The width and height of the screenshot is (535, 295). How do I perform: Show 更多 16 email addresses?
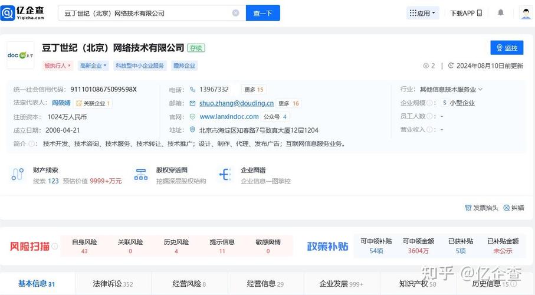[x=288, y=103]
